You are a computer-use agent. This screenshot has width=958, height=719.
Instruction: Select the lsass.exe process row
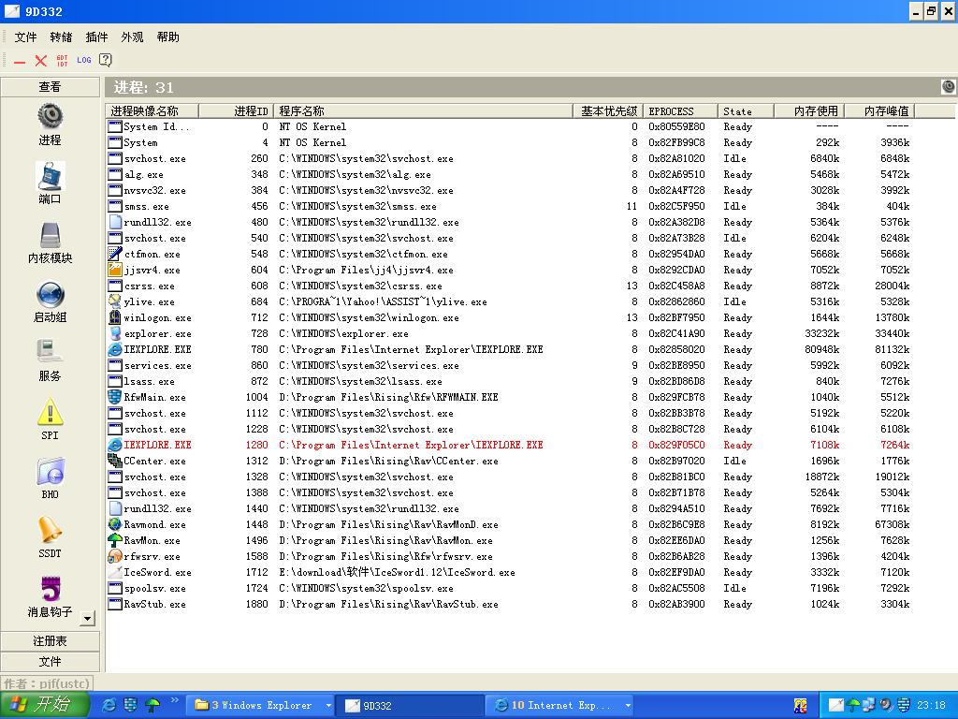pyautogui.click(x=510, y=381)
